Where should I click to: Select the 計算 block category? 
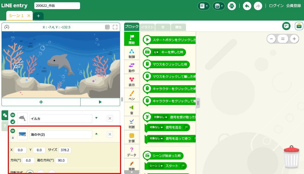132,137
